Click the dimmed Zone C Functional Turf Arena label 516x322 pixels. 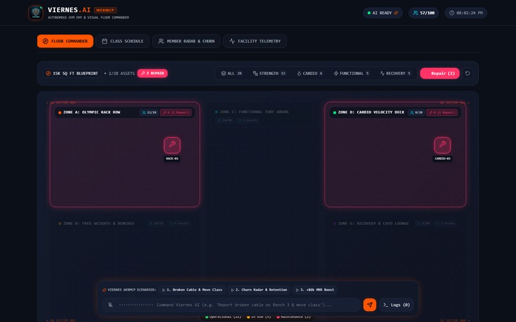click(254, 112)
